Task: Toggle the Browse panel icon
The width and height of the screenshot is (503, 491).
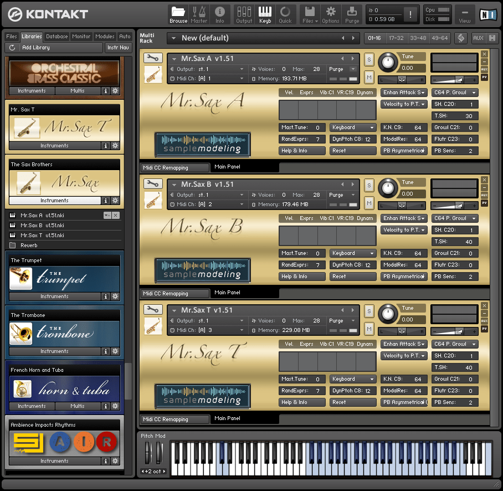Action: [178, 15]
